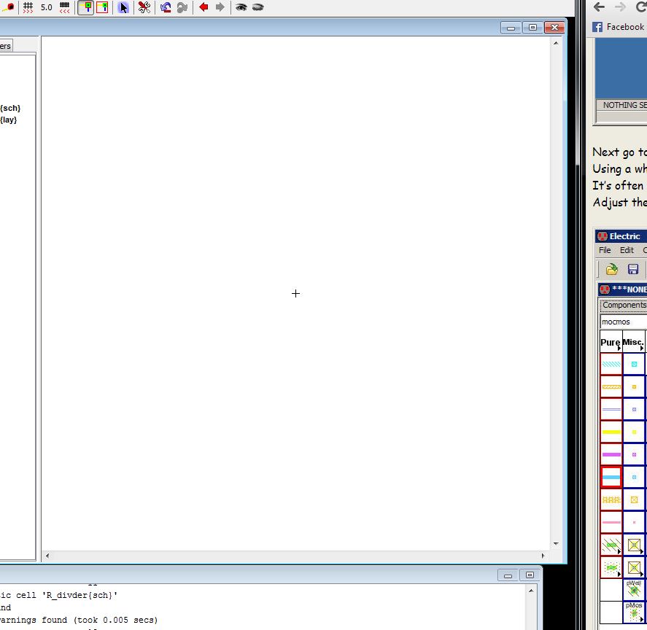Open File menu in Electric screenshot
This screenshot has height=630, width=647.
[605, 250]
